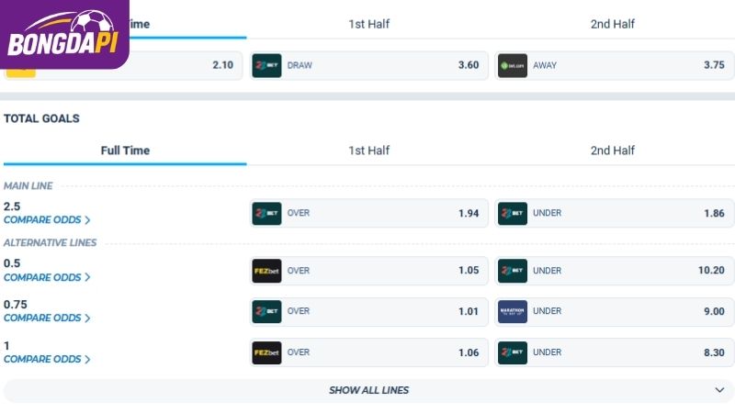This screenshot has height=413, width=735.
Task: Switch to Total Goals 1st Half tab
Action: pos(369,151)
